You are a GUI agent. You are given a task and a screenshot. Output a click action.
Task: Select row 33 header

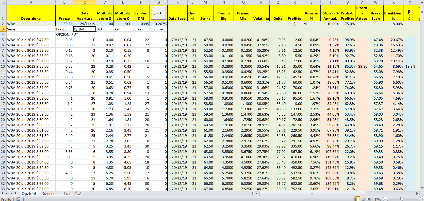(x=3, y=189)
